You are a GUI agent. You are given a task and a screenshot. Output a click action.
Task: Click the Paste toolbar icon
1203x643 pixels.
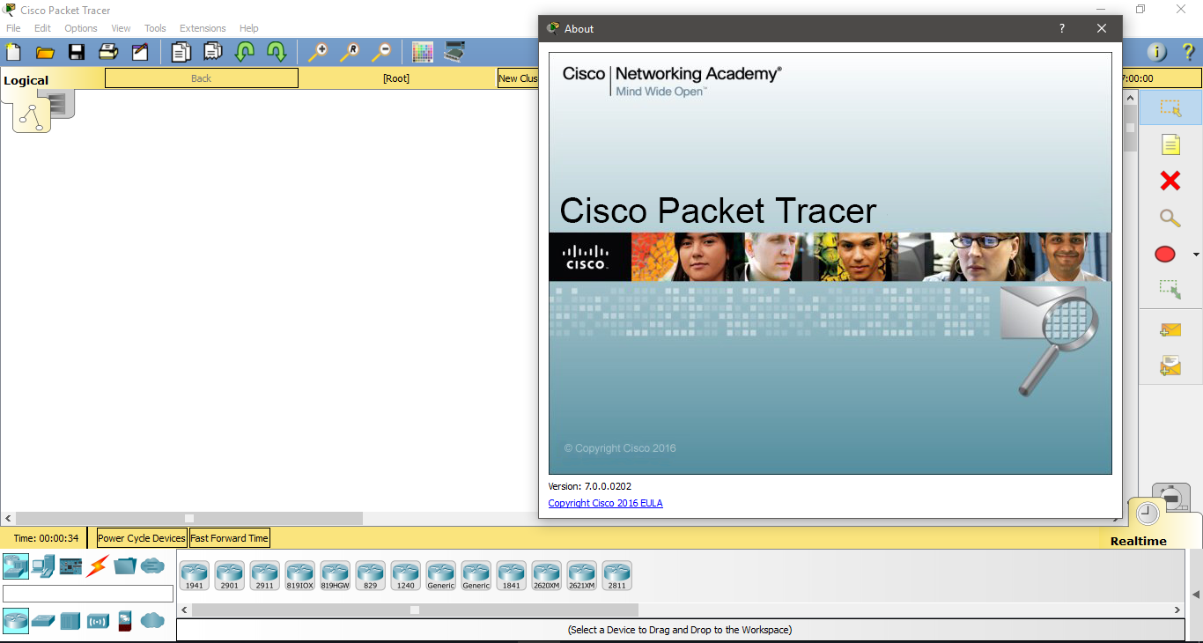[212, 52]
